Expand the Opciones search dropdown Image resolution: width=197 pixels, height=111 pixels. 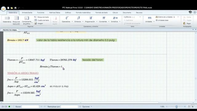[91, 107]
